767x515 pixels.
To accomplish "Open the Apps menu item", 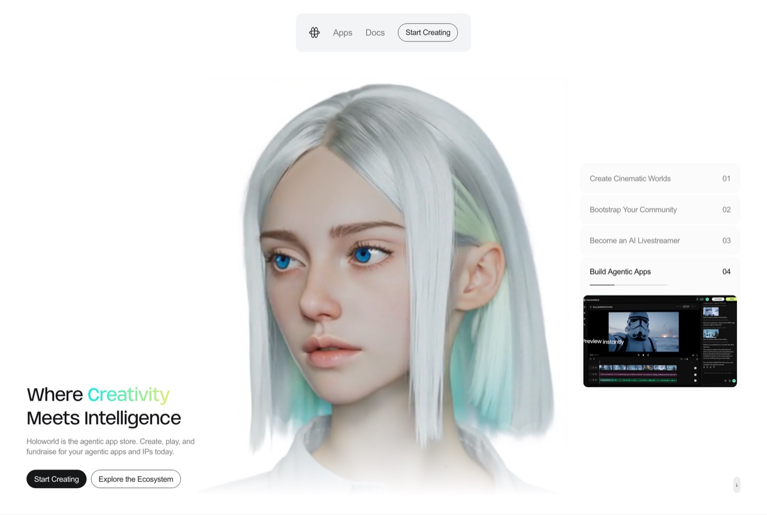I will [342, 32].
